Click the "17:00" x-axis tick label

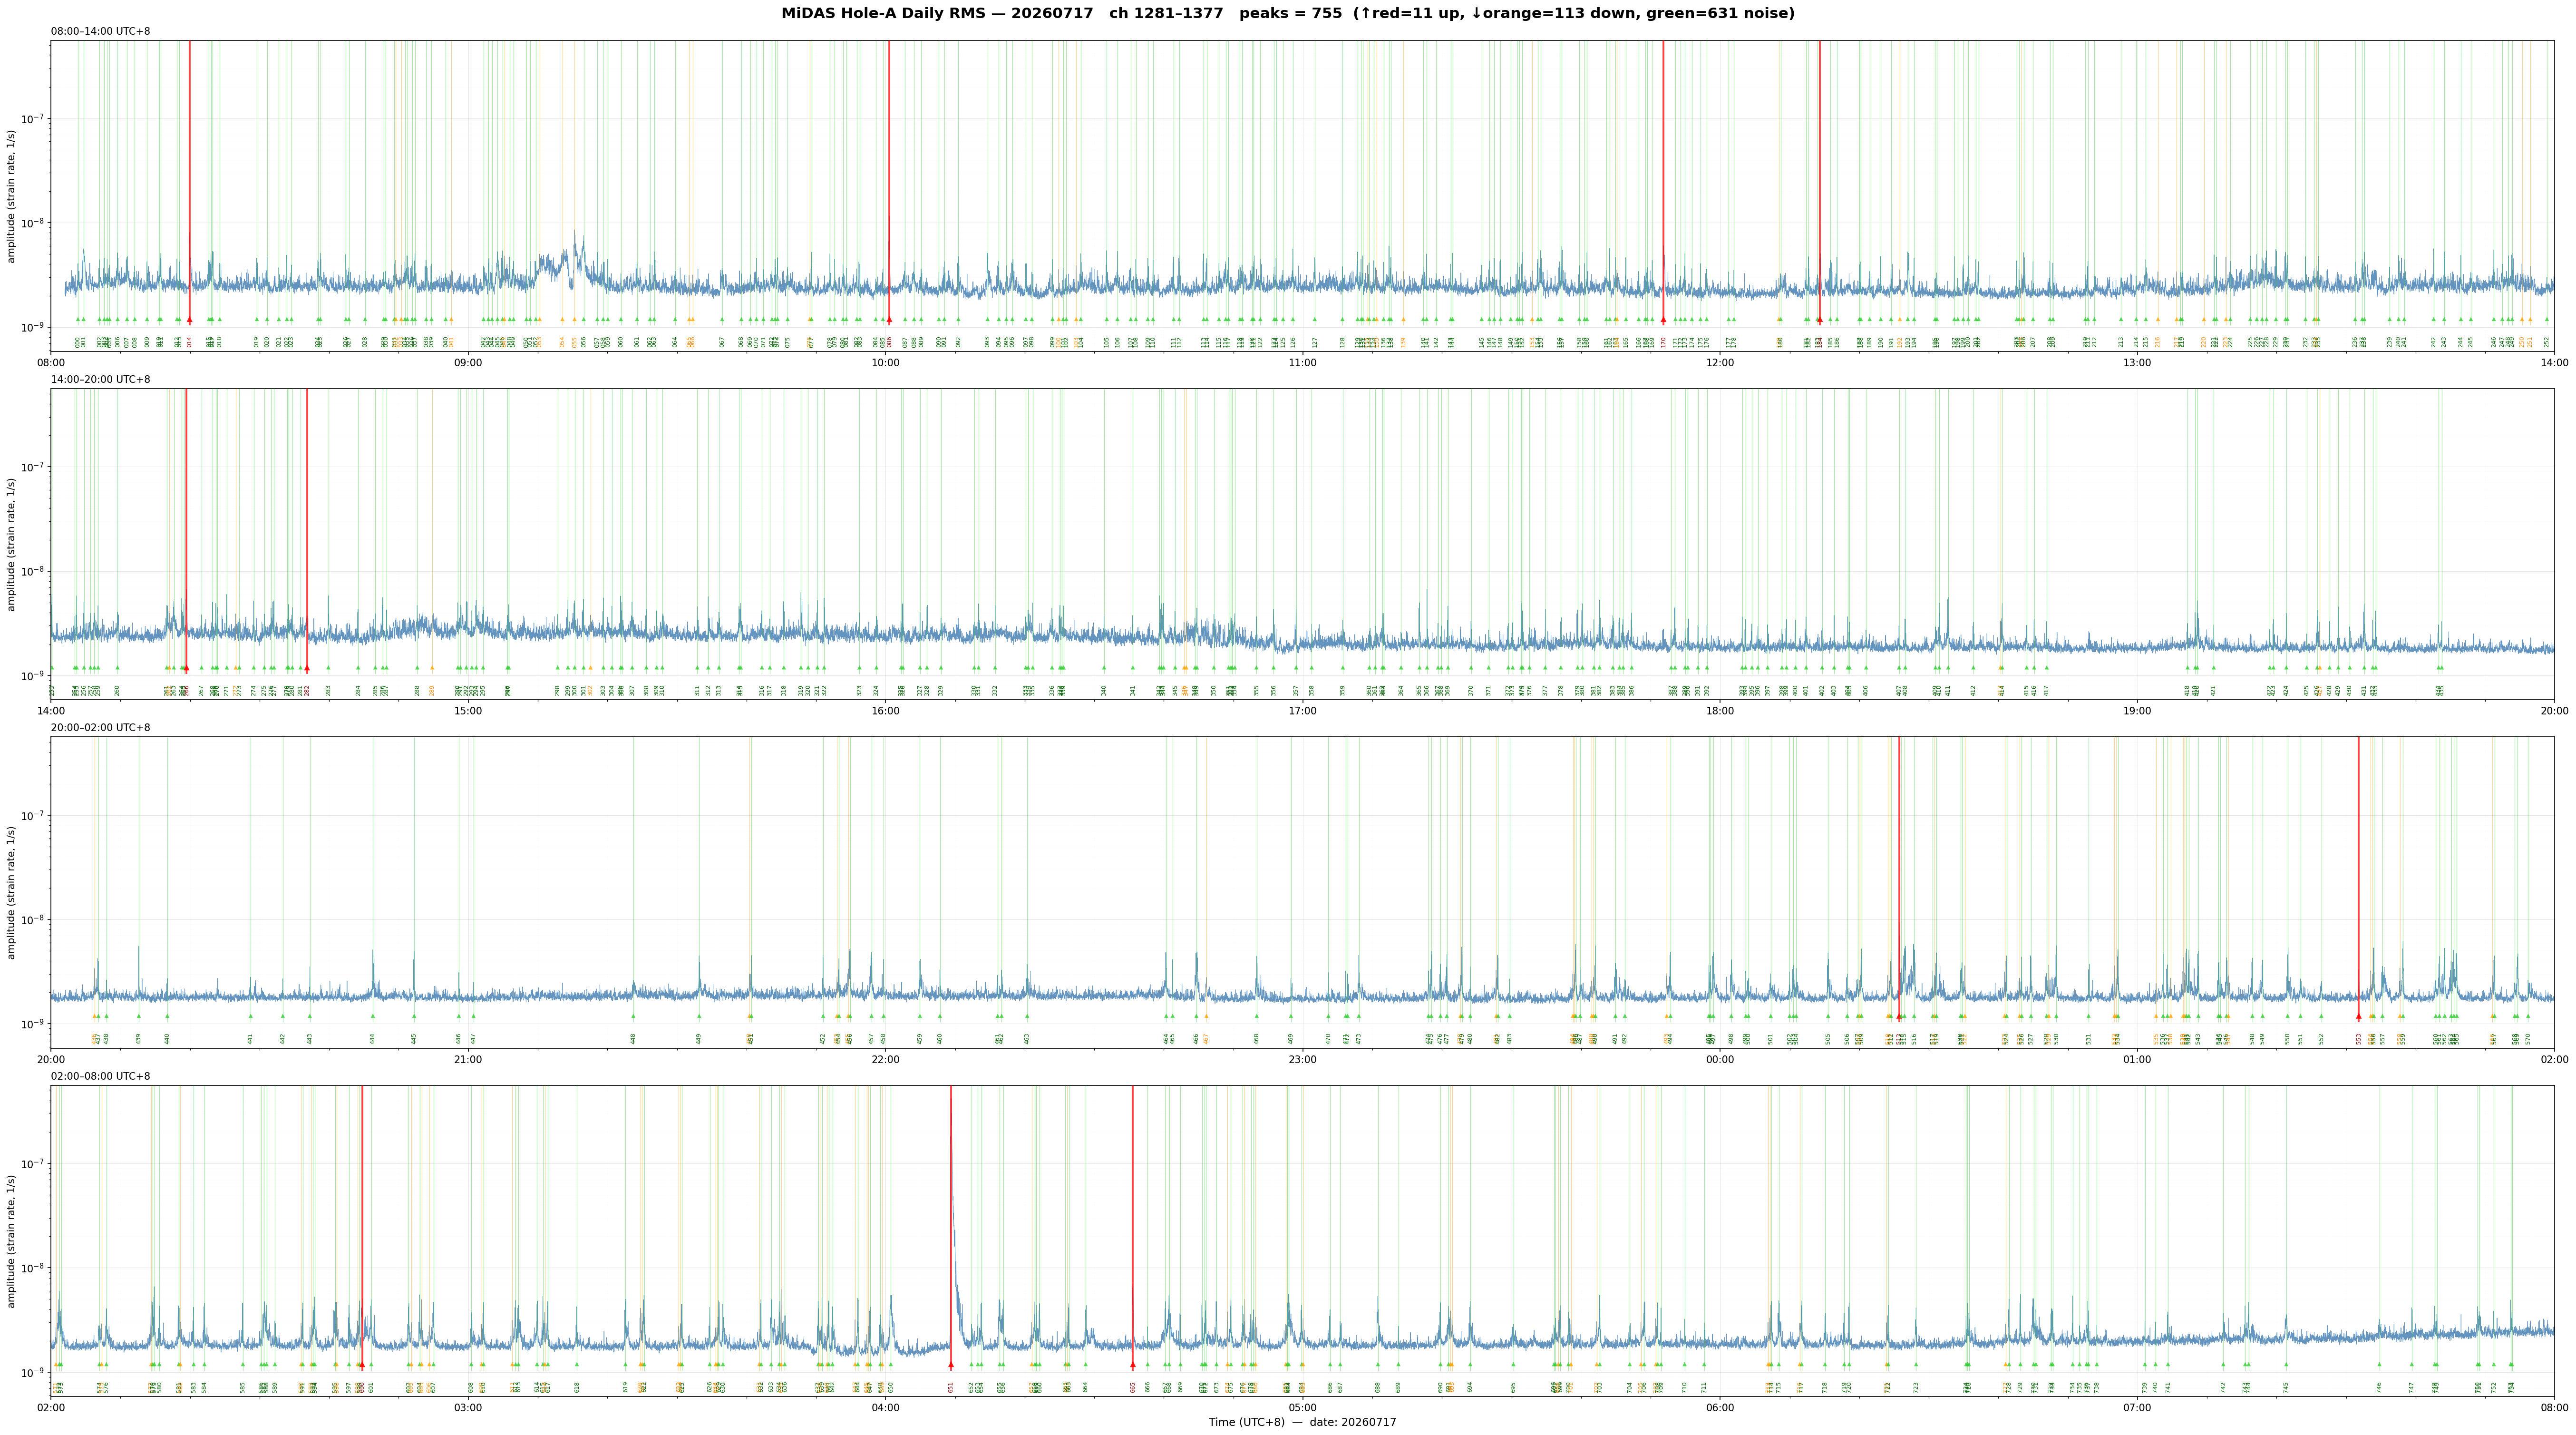(1302, 711)
